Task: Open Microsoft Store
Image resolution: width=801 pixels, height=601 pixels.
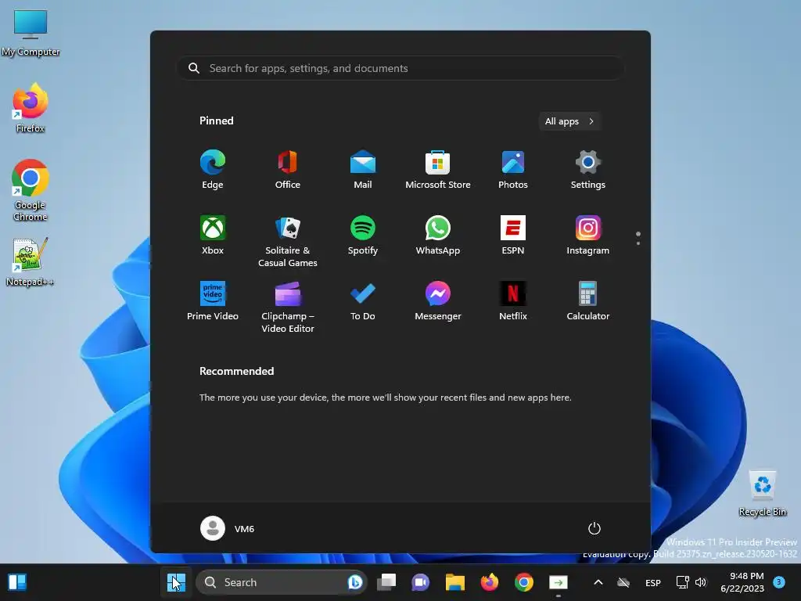Action: click(438, 170)
